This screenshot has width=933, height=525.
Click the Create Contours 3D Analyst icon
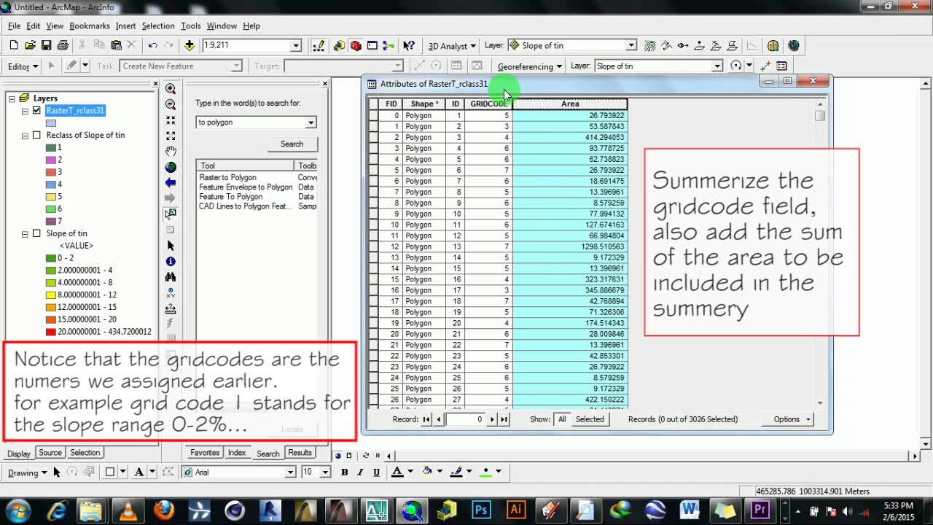(x=650, y=45)
